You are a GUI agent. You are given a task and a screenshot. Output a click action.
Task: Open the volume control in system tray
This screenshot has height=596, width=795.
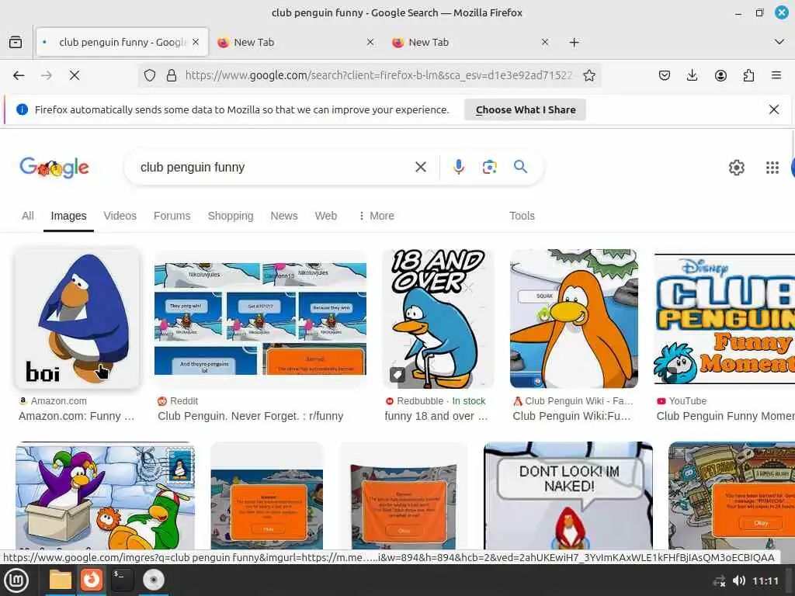click(739, 580)
